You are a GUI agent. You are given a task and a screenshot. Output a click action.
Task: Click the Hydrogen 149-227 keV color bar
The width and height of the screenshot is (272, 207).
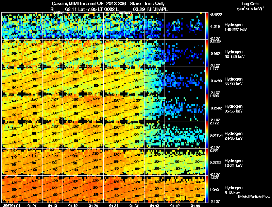pos(207,26)
